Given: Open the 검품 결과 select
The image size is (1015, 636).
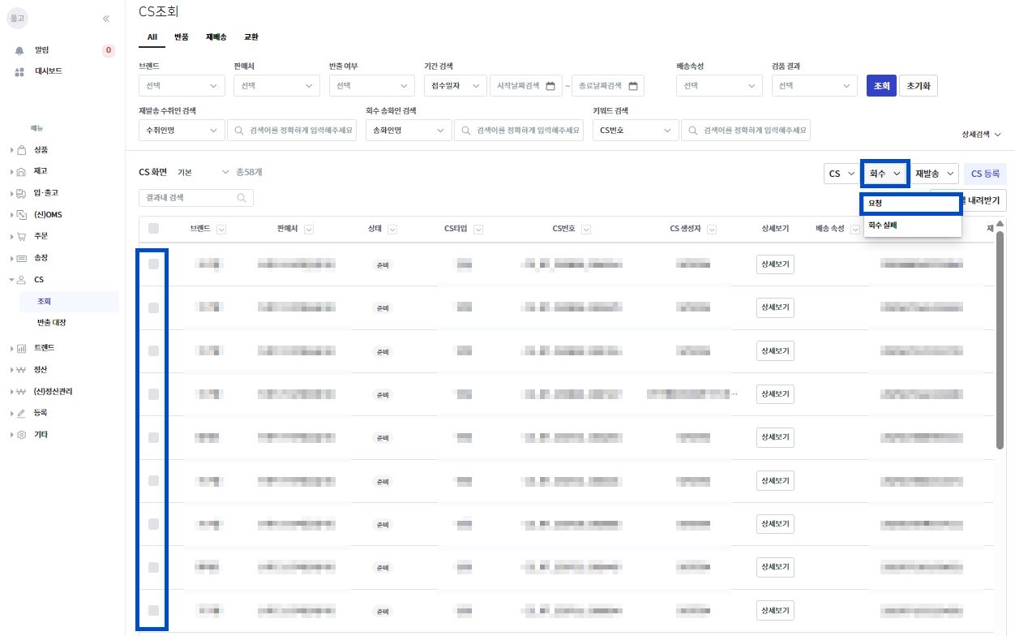Looking at the screenshot, I should click(x=815, y=85).
